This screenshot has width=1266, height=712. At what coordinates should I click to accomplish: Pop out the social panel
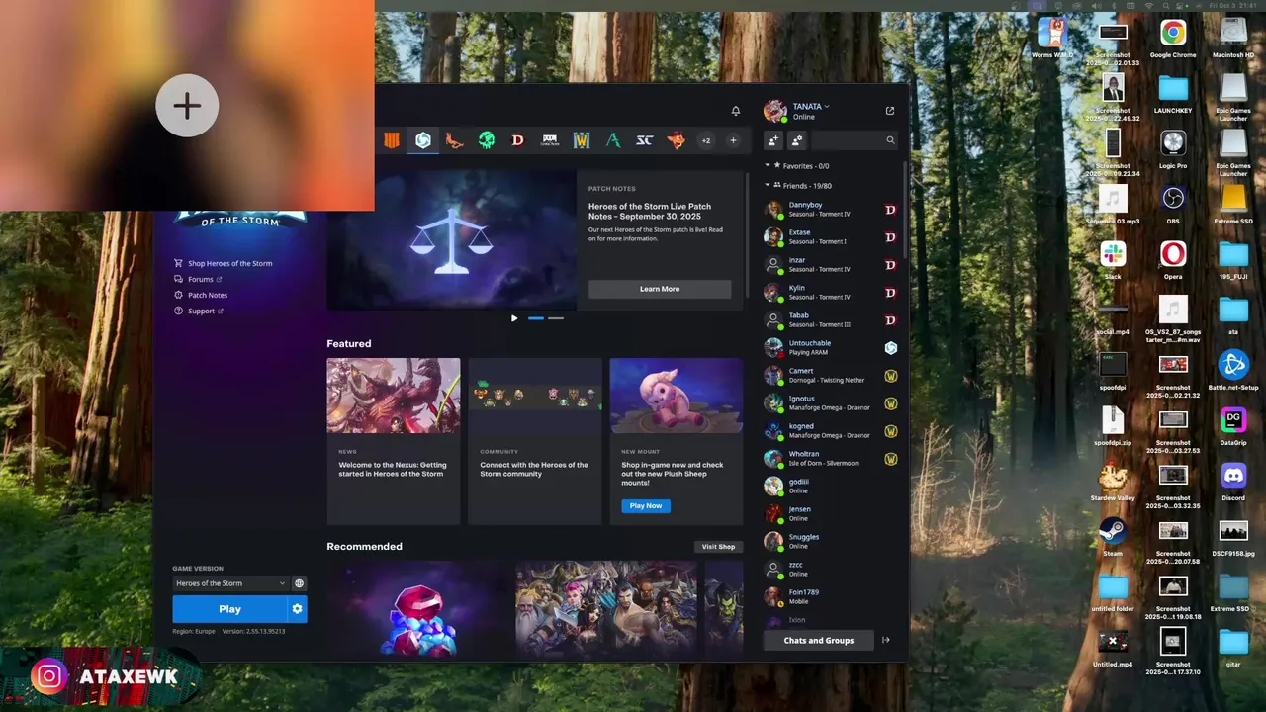tap(890, 111)
